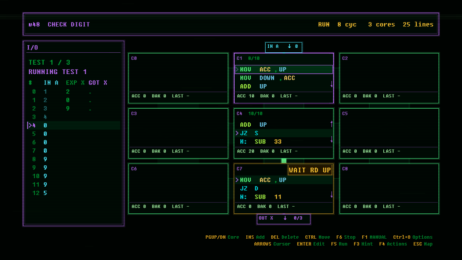462x260 pixels.
Task: Select the IN A input port box
Action: (284, 47)
